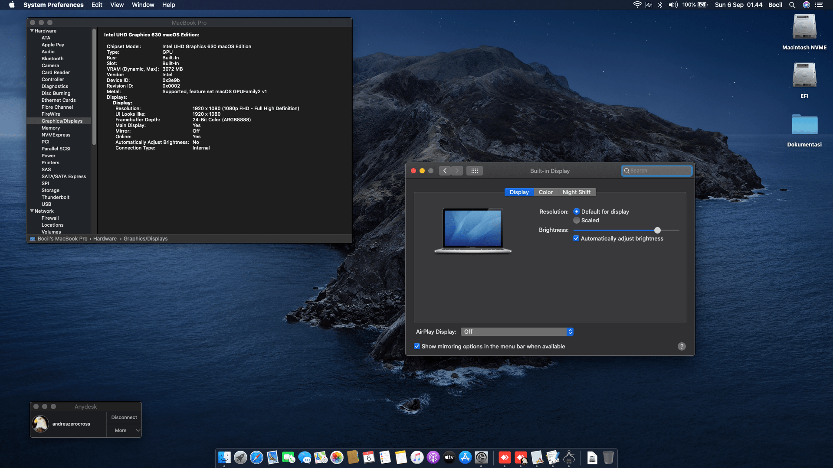Click the forward arrow in System Preferences
This screenshot has height=468, width=833.
click(457, 171)
